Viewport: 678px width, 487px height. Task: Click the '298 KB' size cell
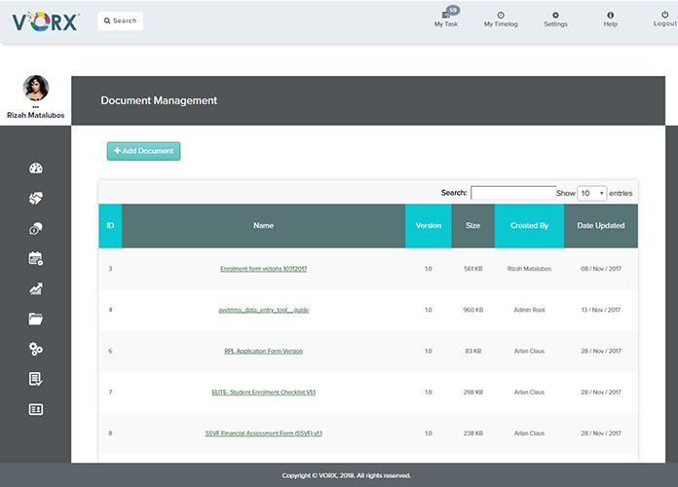click(x=473, y=392)
